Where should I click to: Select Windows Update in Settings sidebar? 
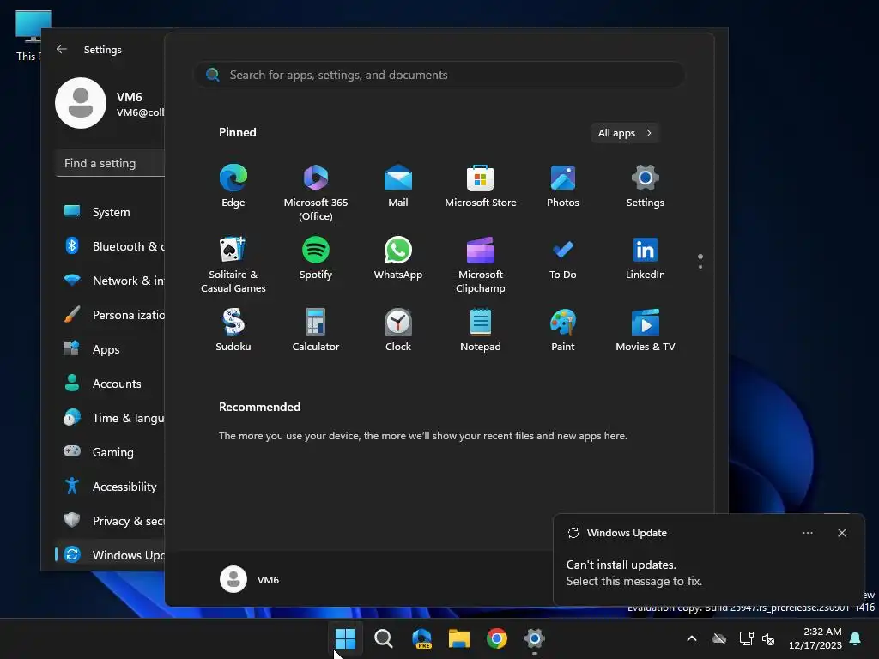[x=110, y=555]
